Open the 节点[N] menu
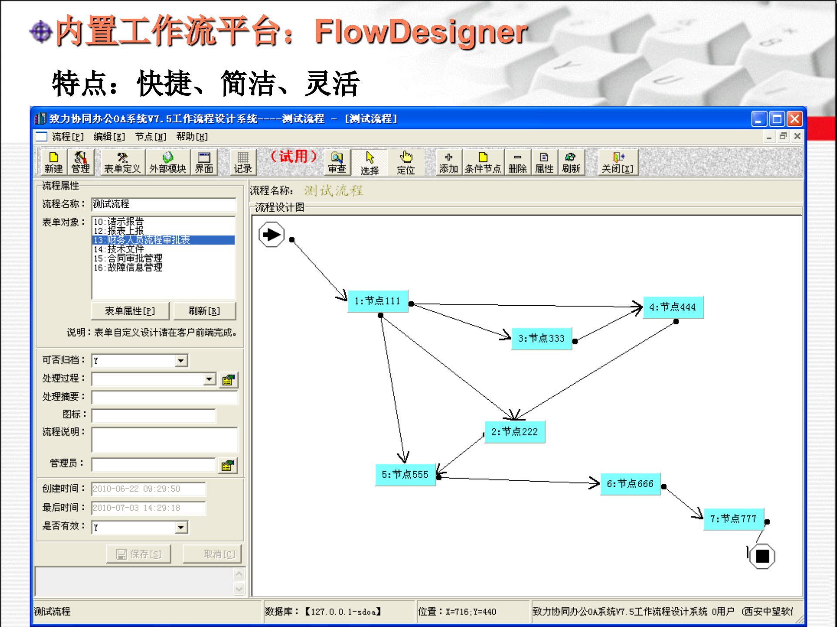This screenshot has height=627, width=837. pyautogui.click(x=150, y=137)
